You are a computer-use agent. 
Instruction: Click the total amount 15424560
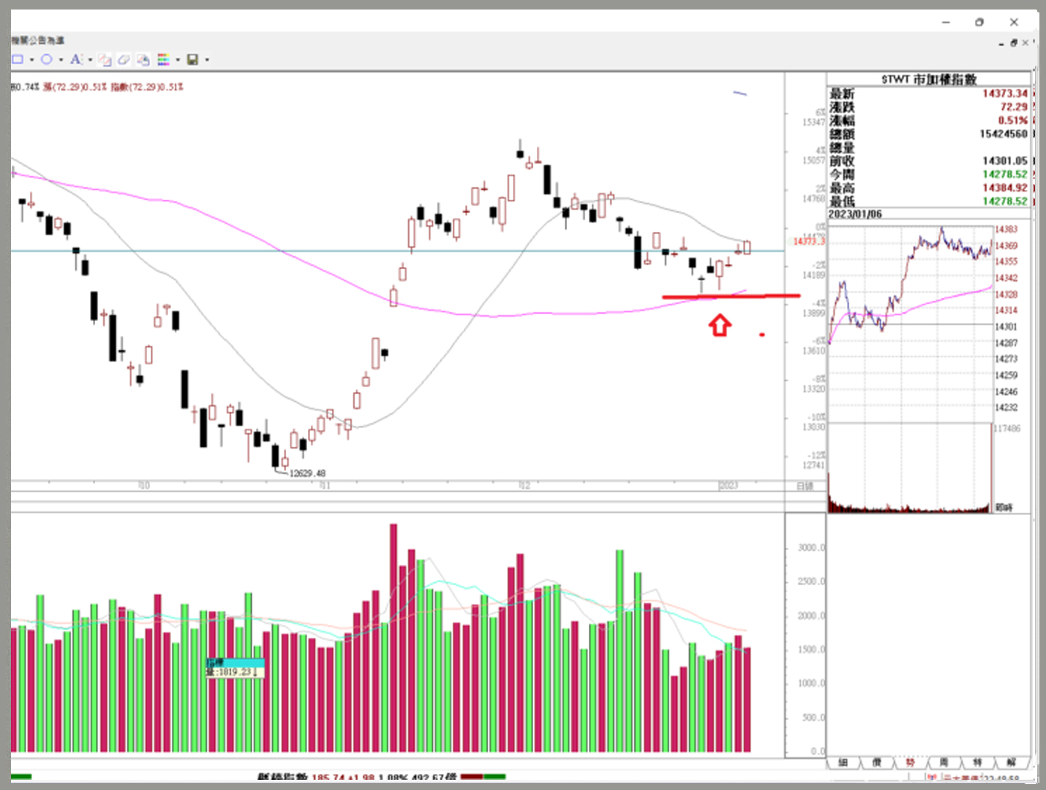pyautogui.click(x=1004, y=134)
